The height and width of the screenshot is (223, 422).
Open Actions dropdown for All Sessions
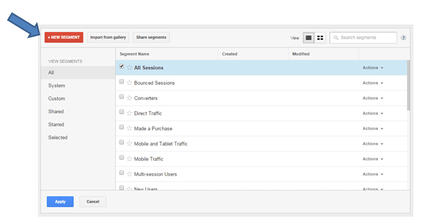373,68
